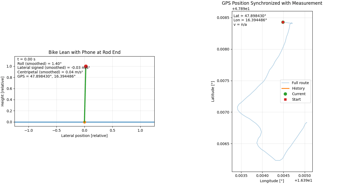Image resolution: width=343 pixels, height=184 pixels.
Task: Click the 'Full route' legend label
Action: (300, 83)
